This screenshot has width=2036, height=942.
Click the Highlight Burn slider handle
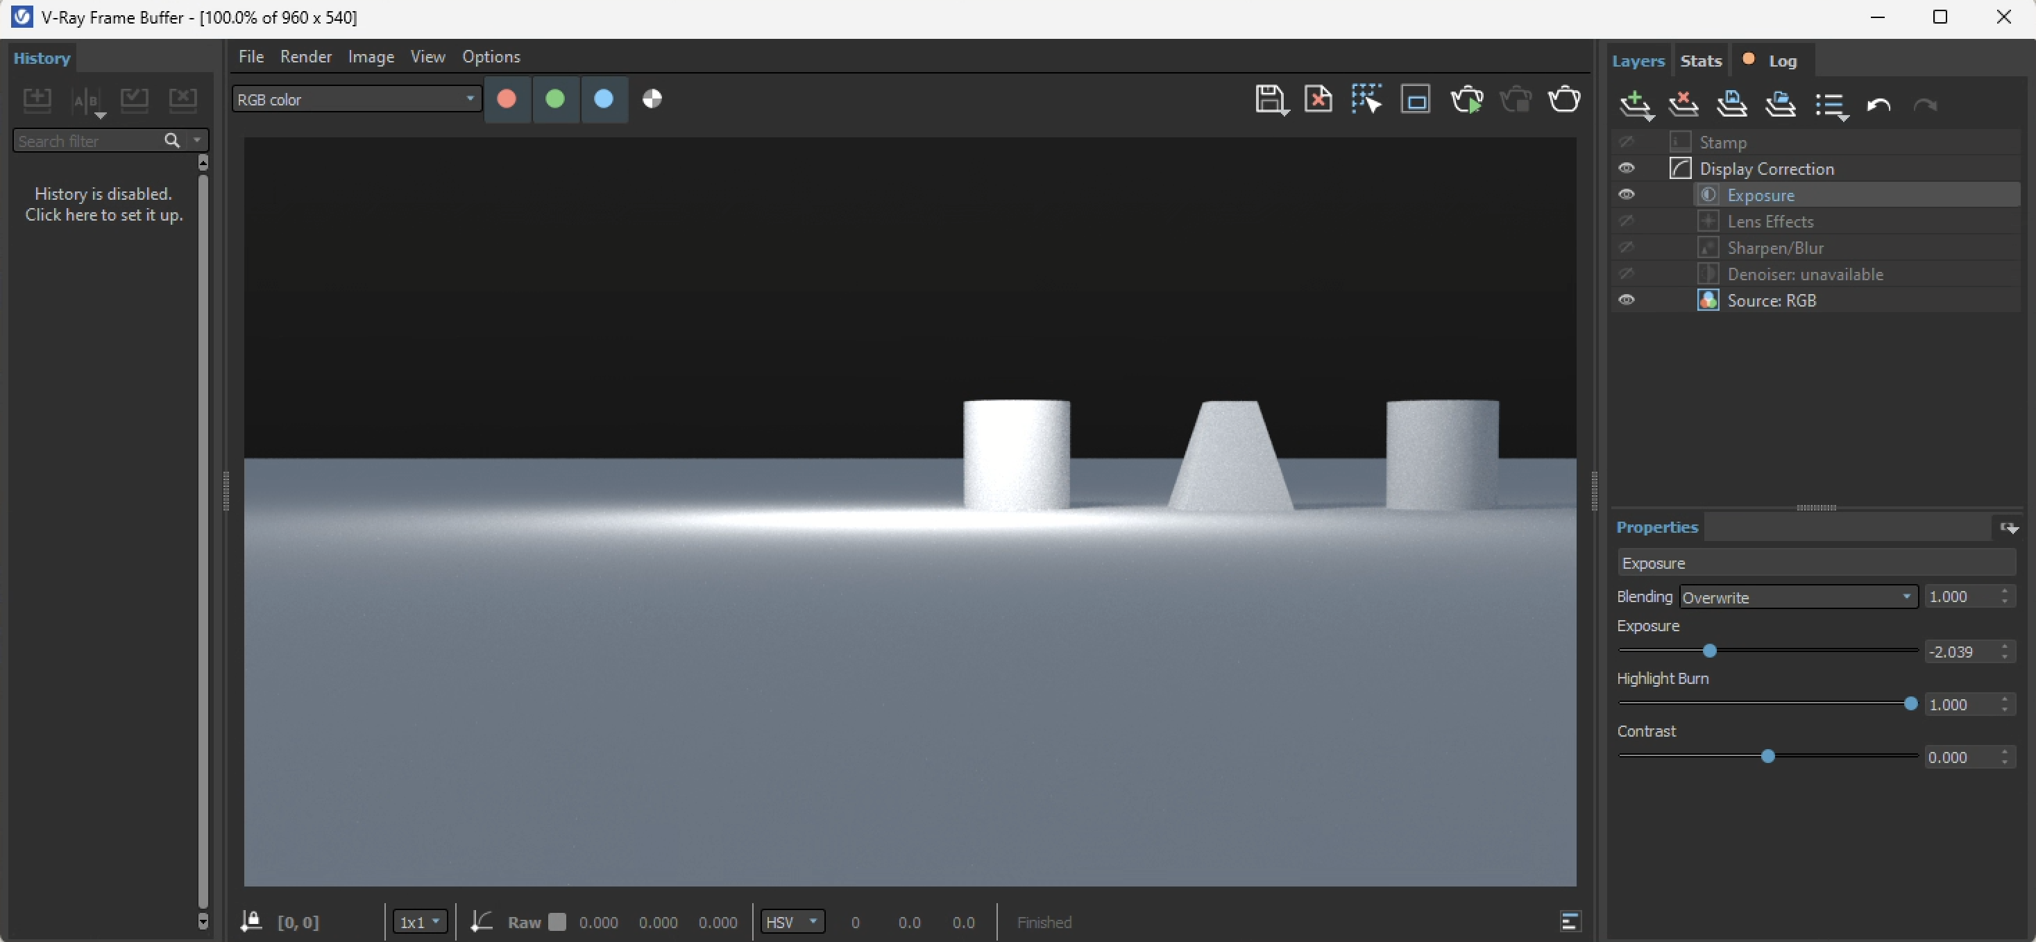pos(1910,703)
